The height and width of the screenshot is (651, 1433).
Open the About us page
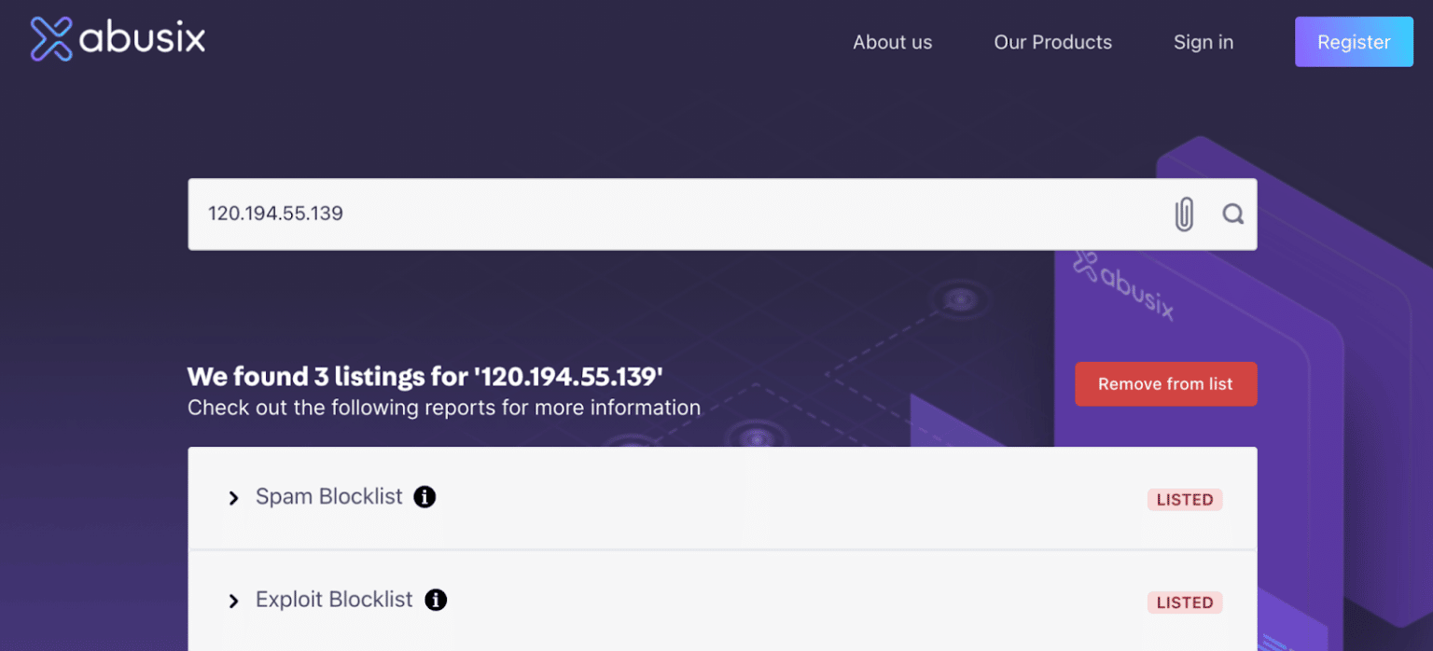coord(892,42)
